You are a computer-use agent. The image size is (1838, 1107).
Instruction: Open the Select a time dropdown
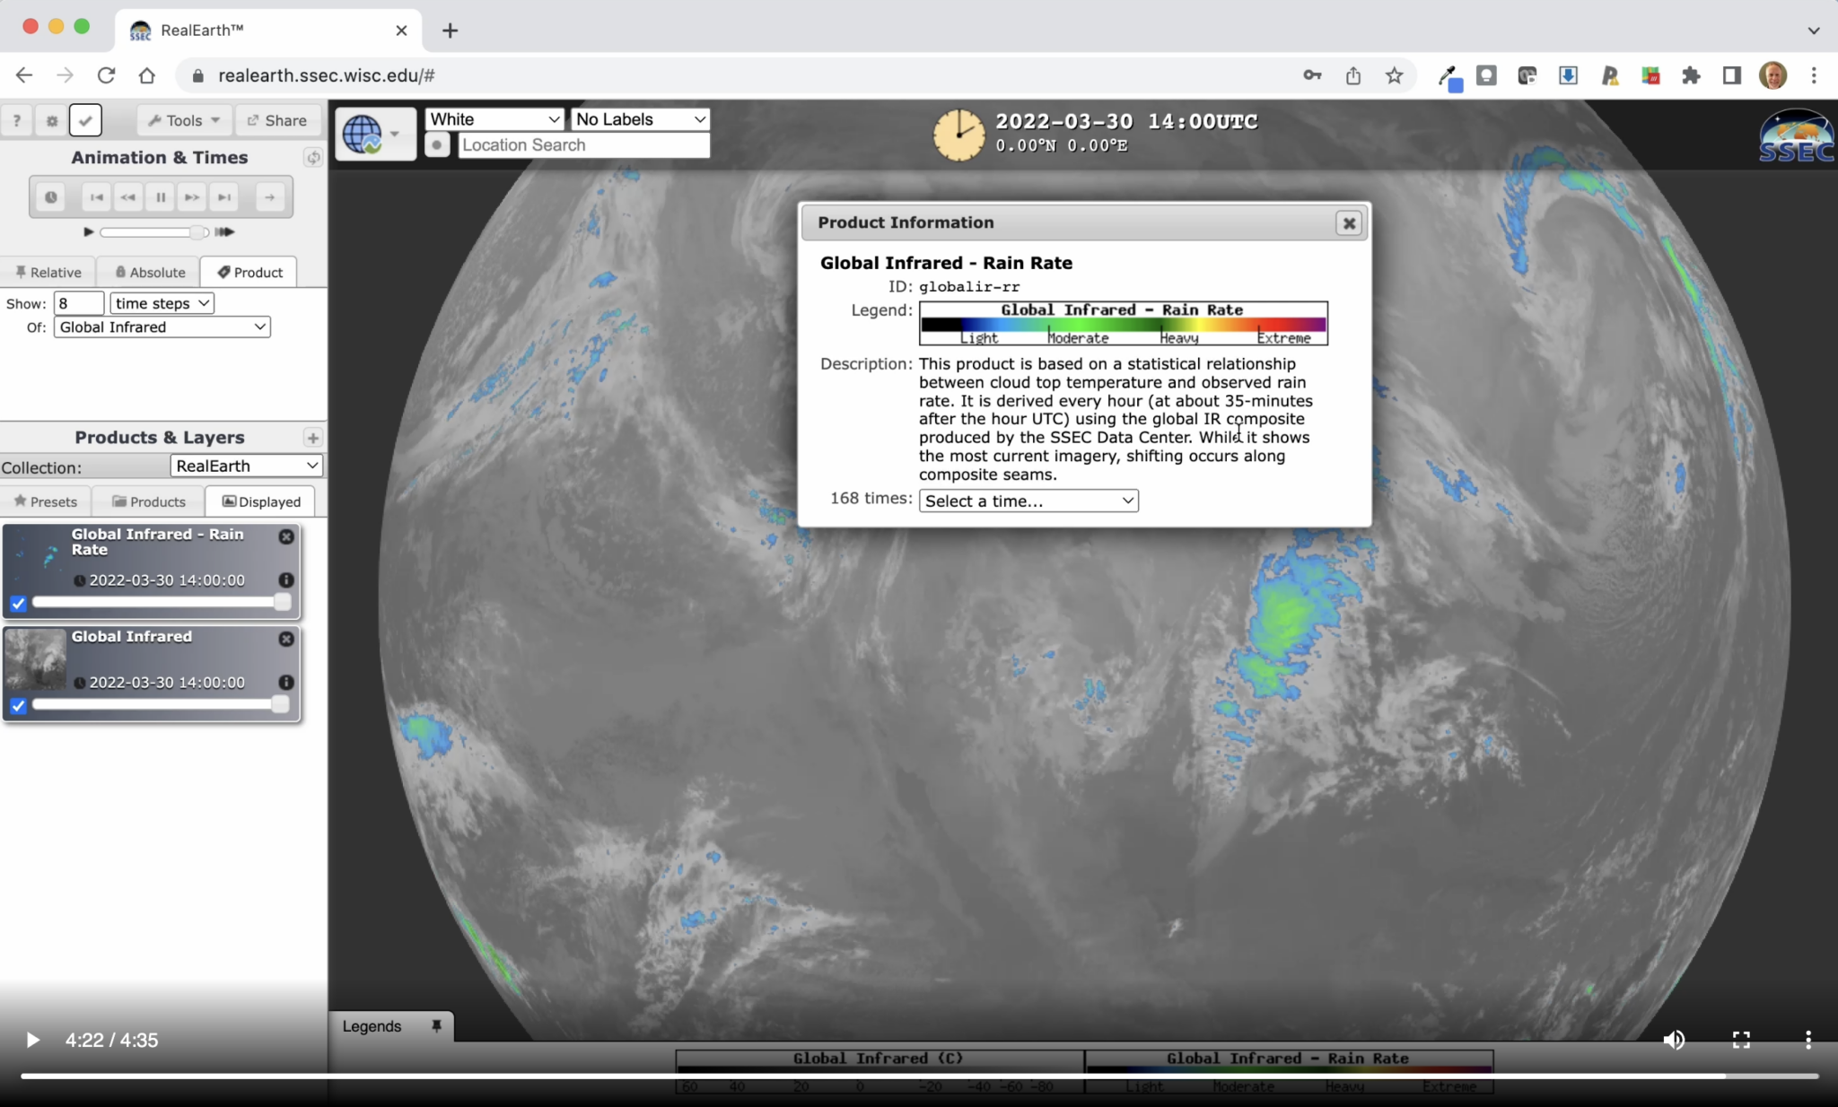1028,501
